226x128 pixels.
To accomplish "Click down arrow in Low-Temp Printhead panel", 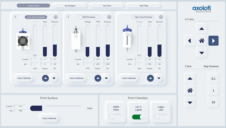I will coord(54,78).
